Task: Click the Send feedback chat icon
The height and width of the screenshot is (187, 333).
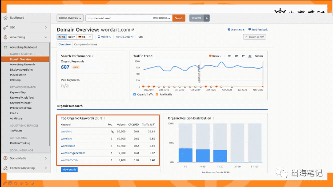Action: (x=249, y=29)
